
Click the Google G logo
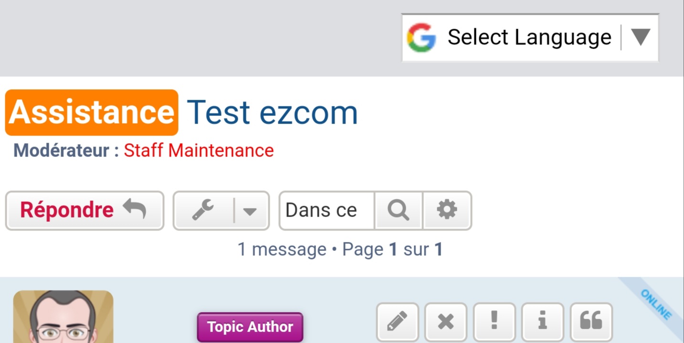point(421,38)
